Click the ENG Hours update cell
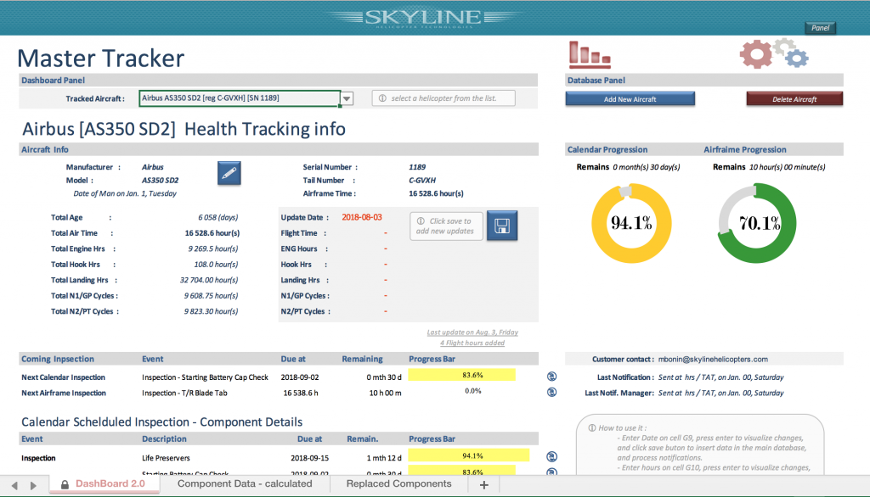The height and width of the screenshot is (497, 870). click(x=385, y=248)
